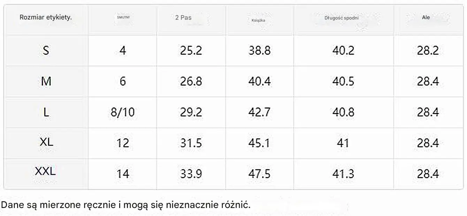
Task: Click the 40.2 pants length value
Action: (343, 51)
